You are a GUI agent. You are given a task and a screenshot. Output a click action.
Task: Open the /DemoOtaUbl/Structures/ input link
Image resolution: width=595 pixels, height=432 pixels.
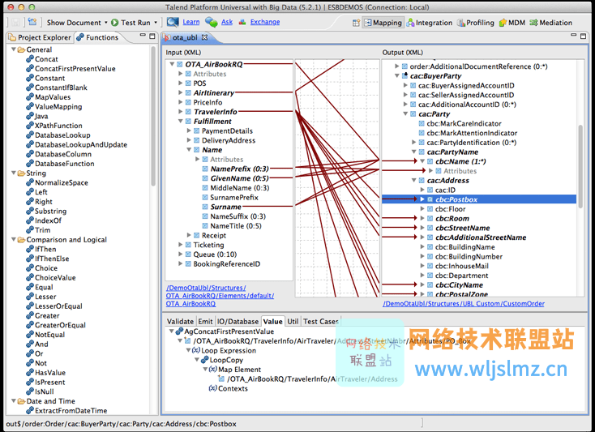coord(206,288)
